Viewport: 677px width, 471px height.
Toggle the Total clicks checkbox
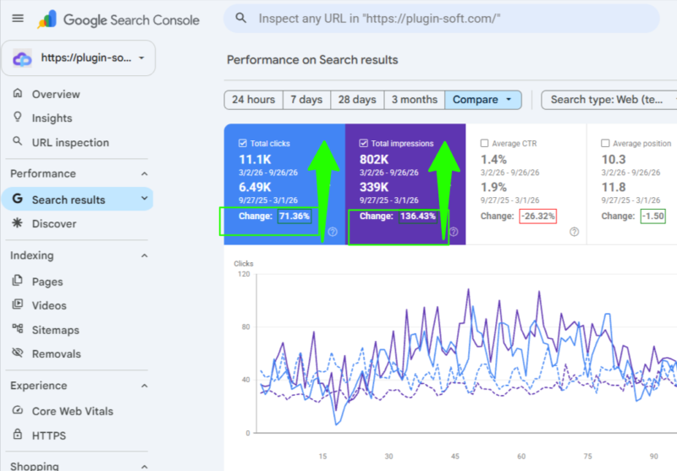(243, 143)
